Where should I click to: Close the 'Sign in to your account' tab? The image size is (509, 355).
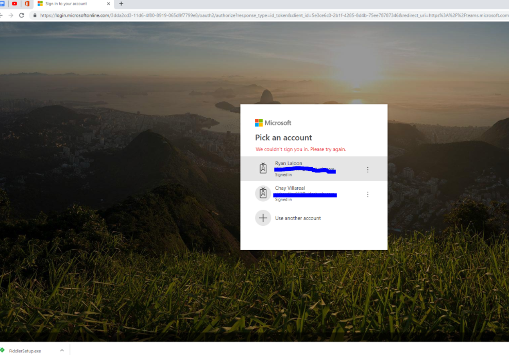(108, 4)
